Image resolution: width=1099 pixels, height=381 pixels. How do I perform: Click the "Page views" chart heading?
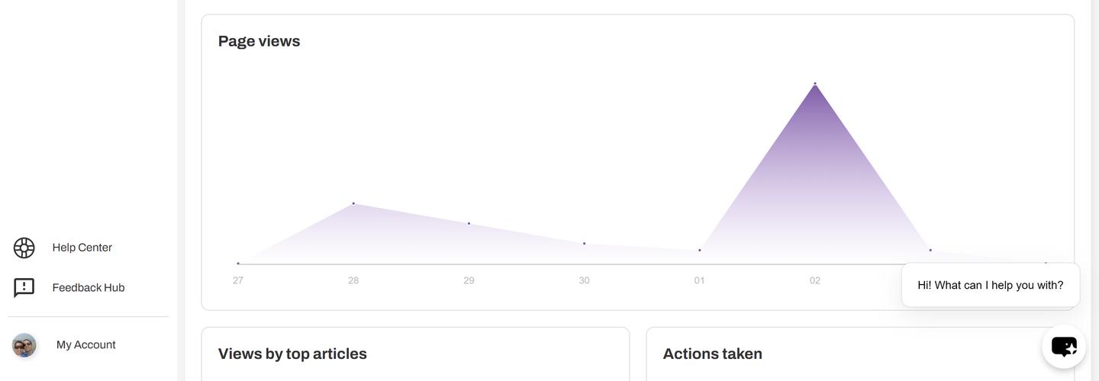pyautogui.click(x=259, y=41)
